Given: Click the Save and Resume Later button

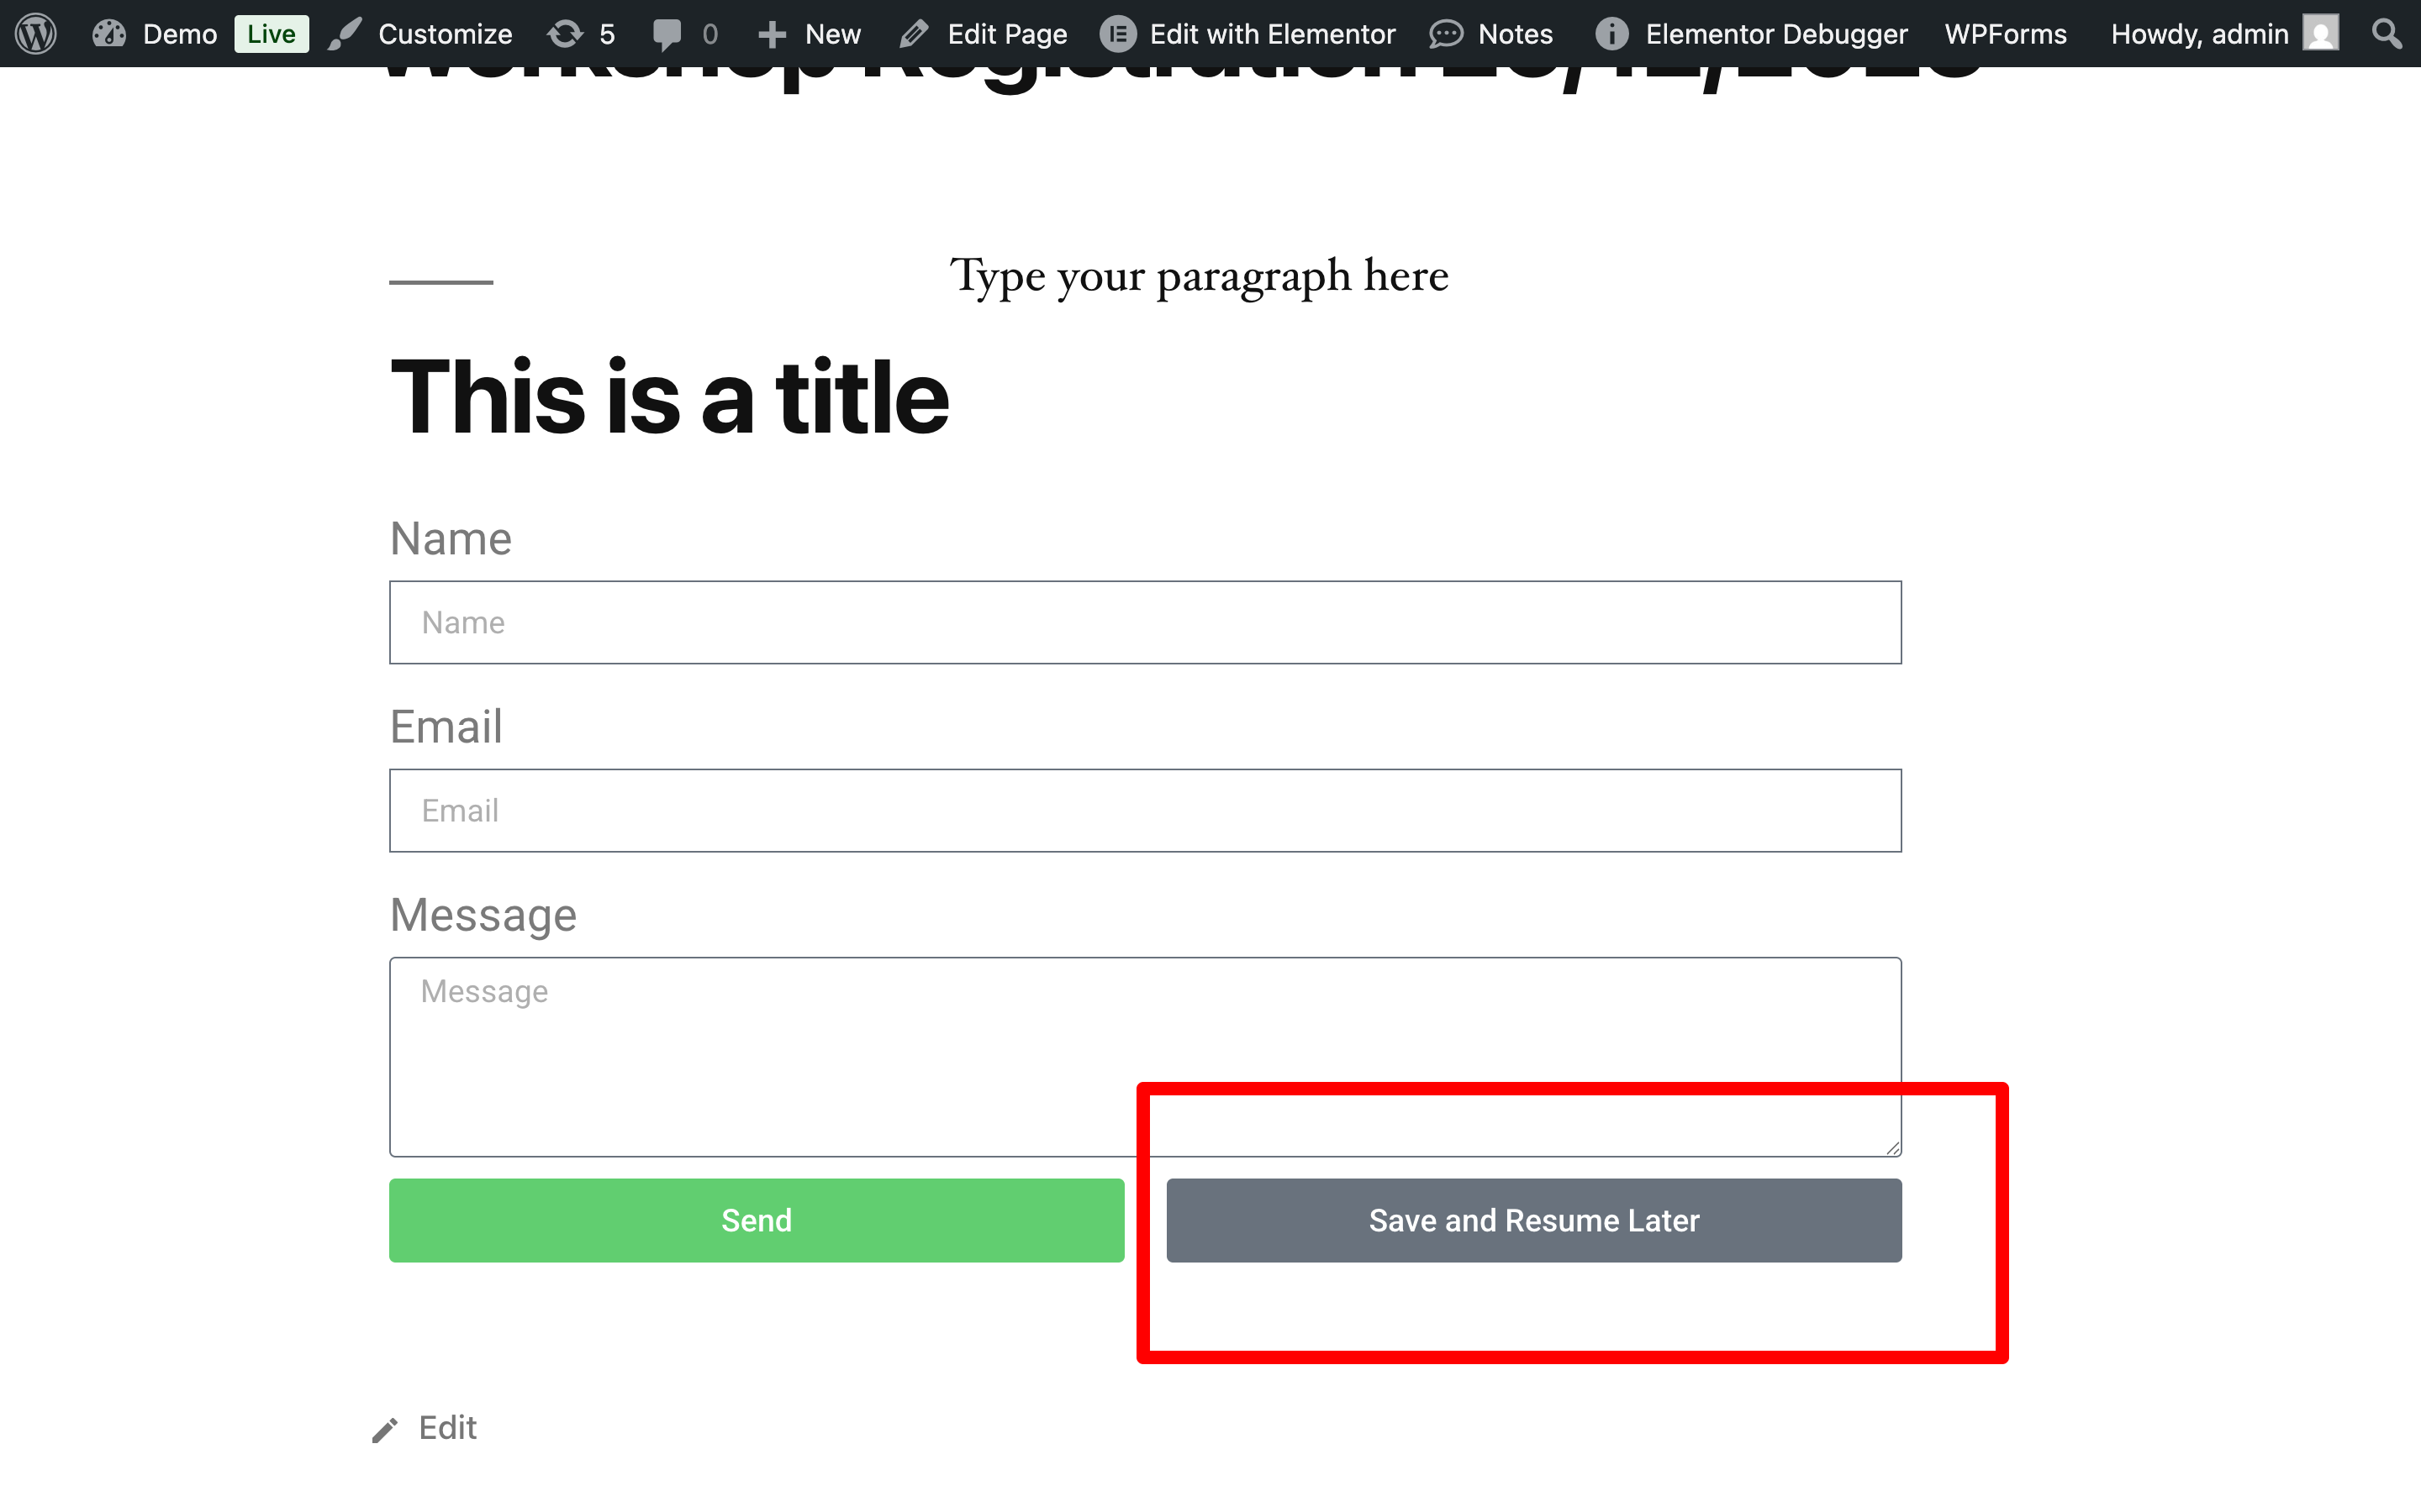Looking at the screenshot, I should click(1533, 1220).
